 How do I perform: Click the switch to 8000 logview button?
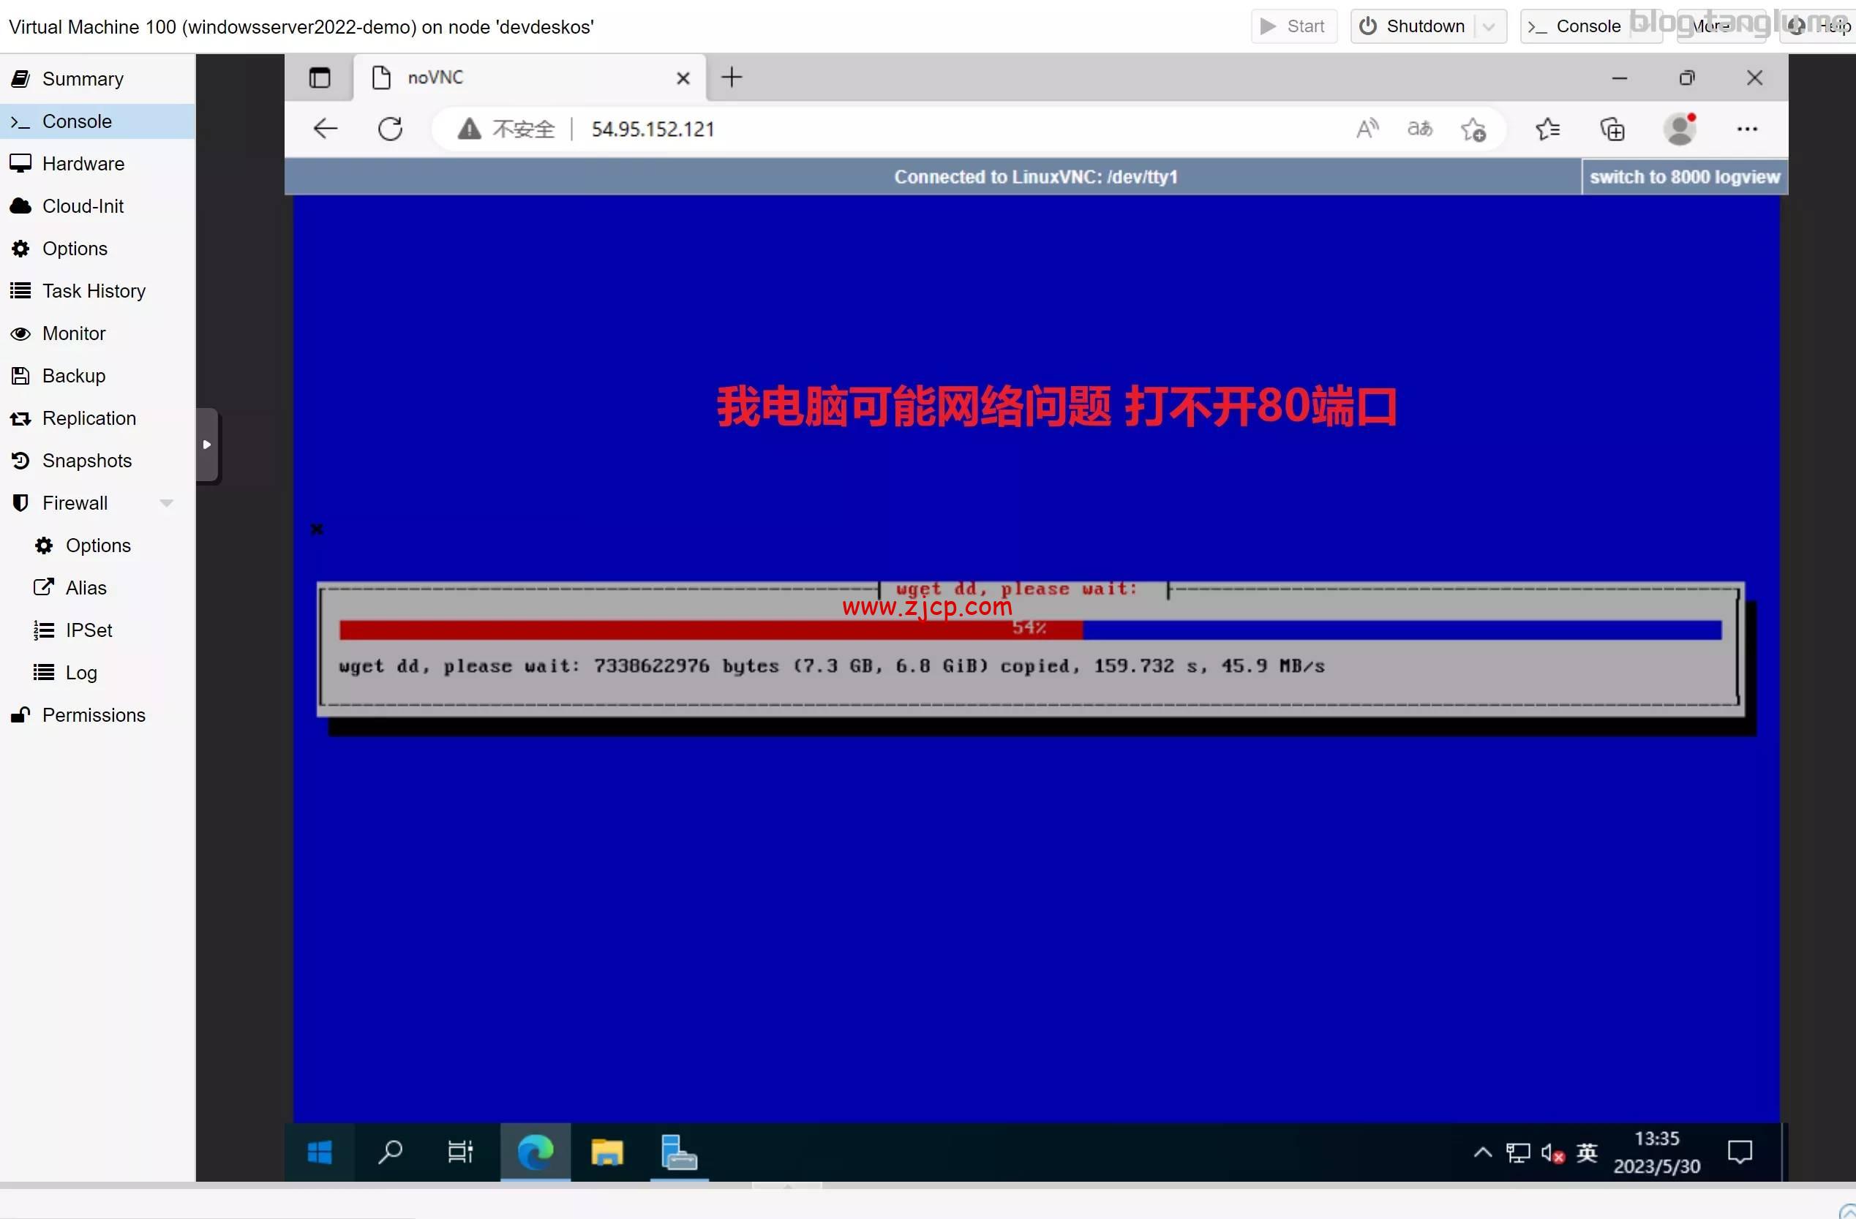1684,176
